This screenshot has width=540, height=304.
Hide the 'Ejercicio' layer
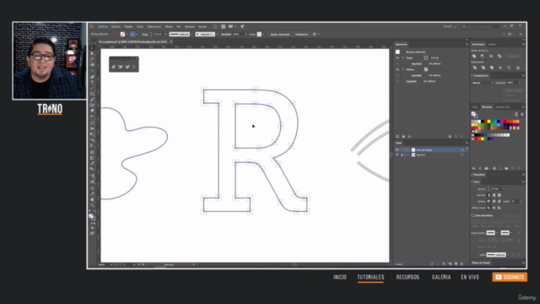tap(397, 155)
